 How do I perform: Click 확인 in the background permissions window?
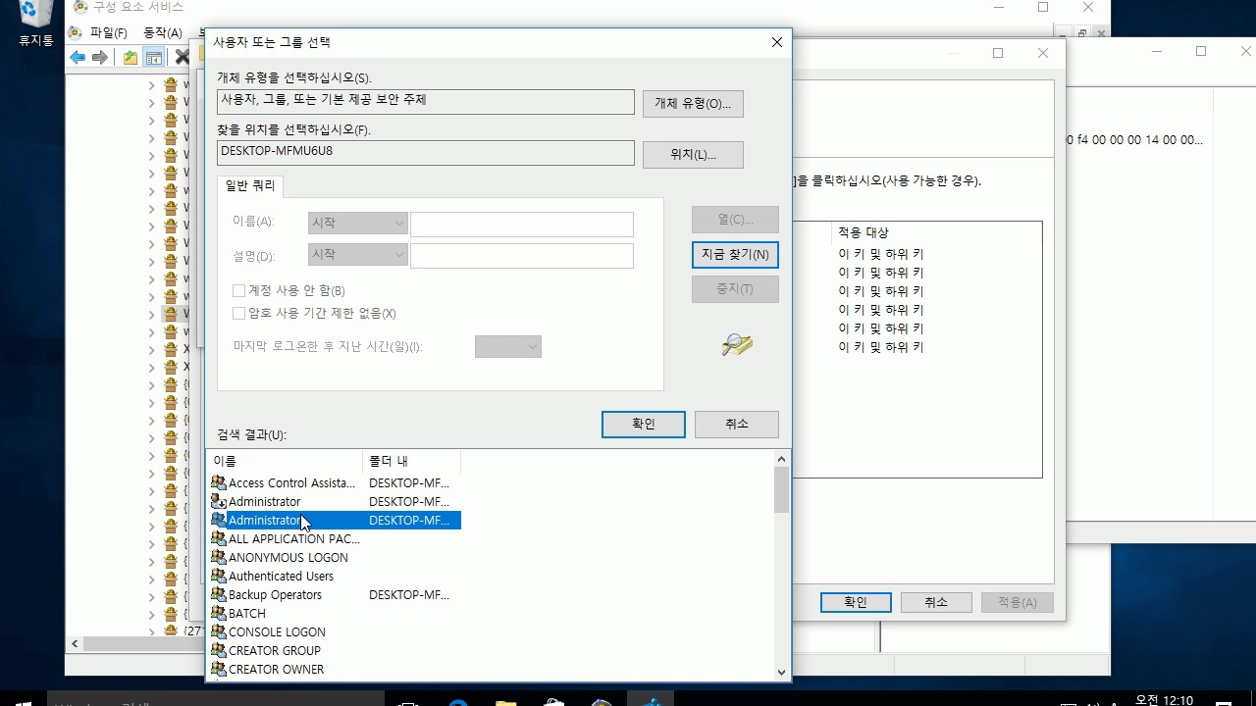point(856,602)
